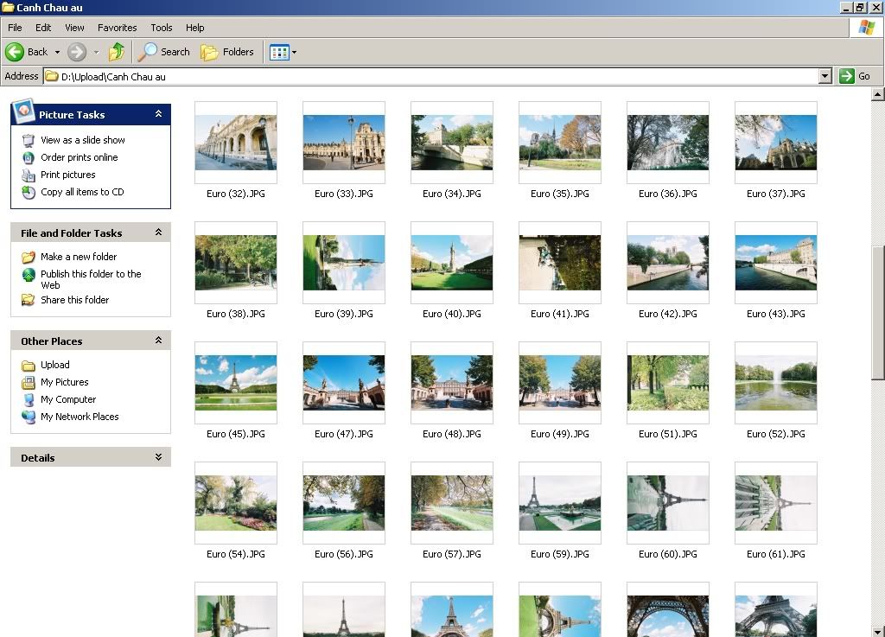The height and width of the screenshot is (637, 885).
Task: Click the Order prints online icon
Action: coord(29,158)
